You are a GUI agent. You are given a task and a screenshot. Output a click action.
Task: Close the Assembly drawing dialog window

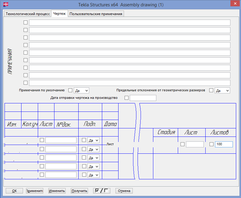pos(233,4)
